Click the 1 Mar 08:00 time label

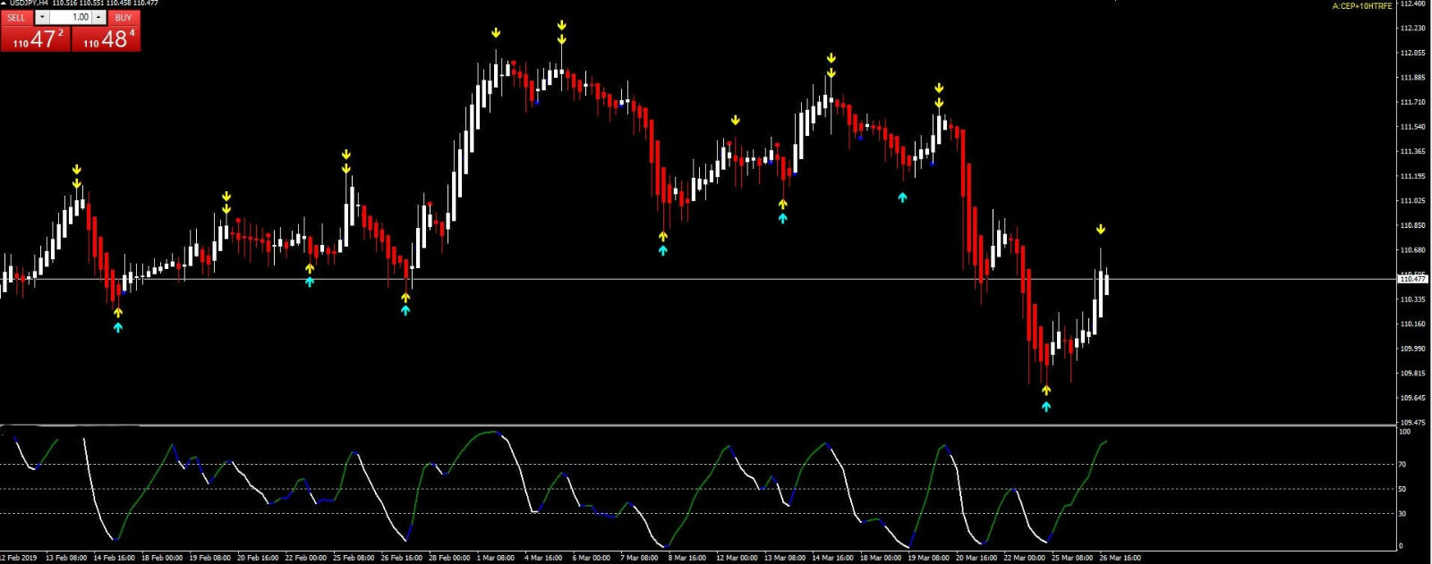pyautogui.click(x=496, y=558)
